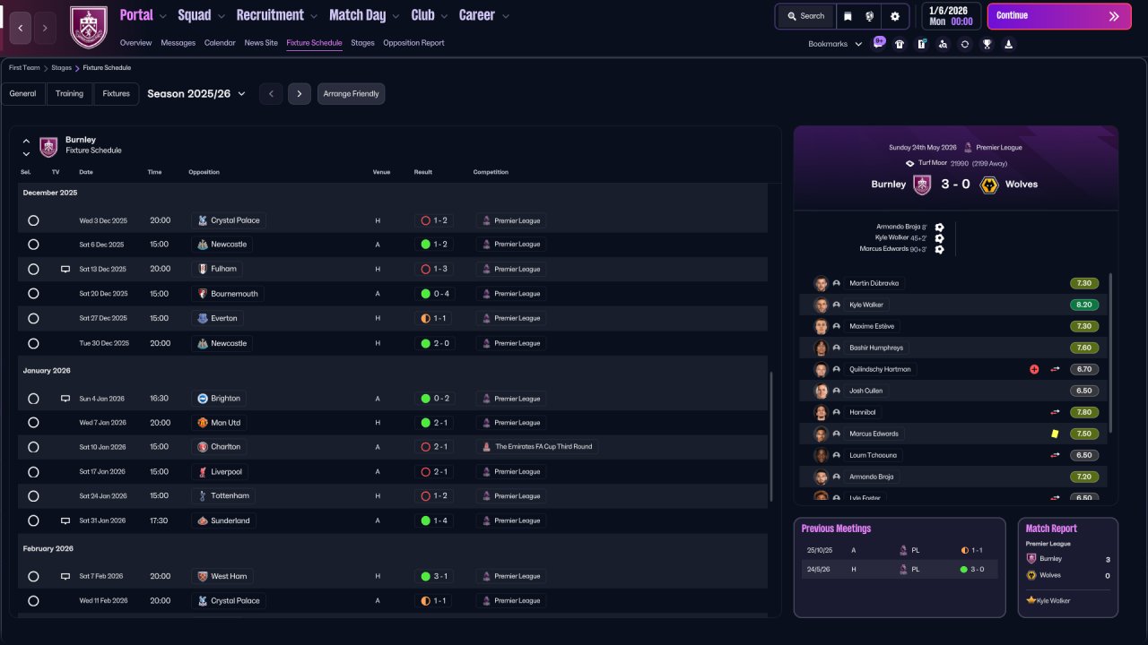Open the Opposition Report tab

coord(413,43)
